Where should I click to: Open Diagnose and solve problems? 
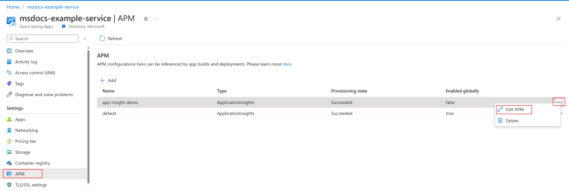point(44,94)
